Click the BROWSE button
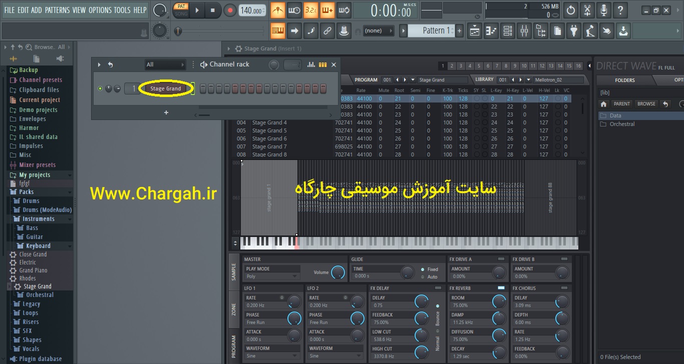 646,104
